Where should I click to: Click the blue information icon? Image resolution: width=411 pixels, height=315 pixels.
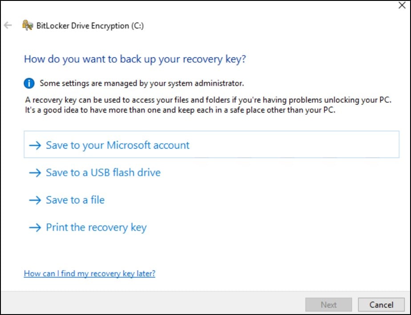coord(29,83)
